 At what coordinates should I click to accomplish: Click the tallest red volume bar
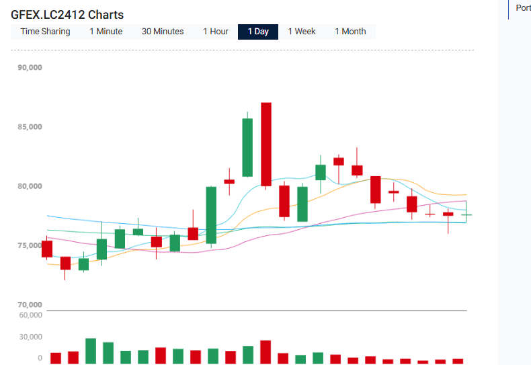tap(265, 352)
